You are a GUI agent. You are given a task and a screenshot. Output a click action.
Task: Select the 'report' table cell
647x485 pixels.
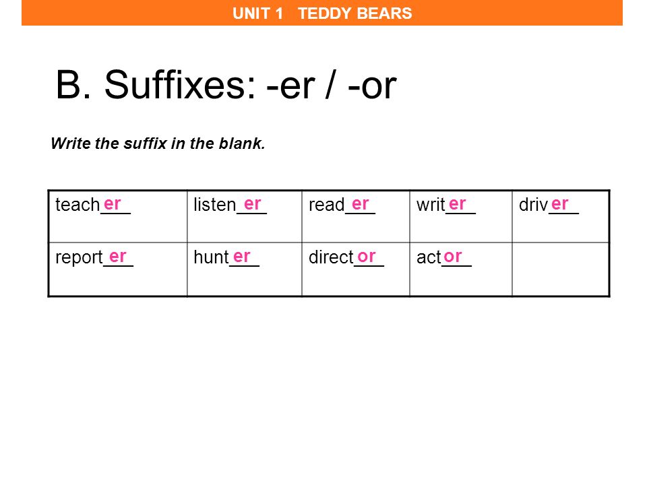coord(117,269)
